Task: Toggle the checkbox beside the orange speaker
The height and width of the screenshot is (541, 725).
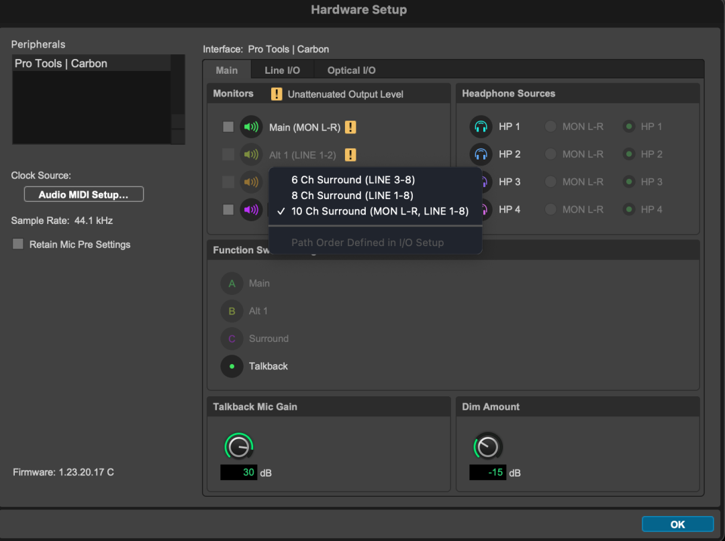Action: coord(228,182)
